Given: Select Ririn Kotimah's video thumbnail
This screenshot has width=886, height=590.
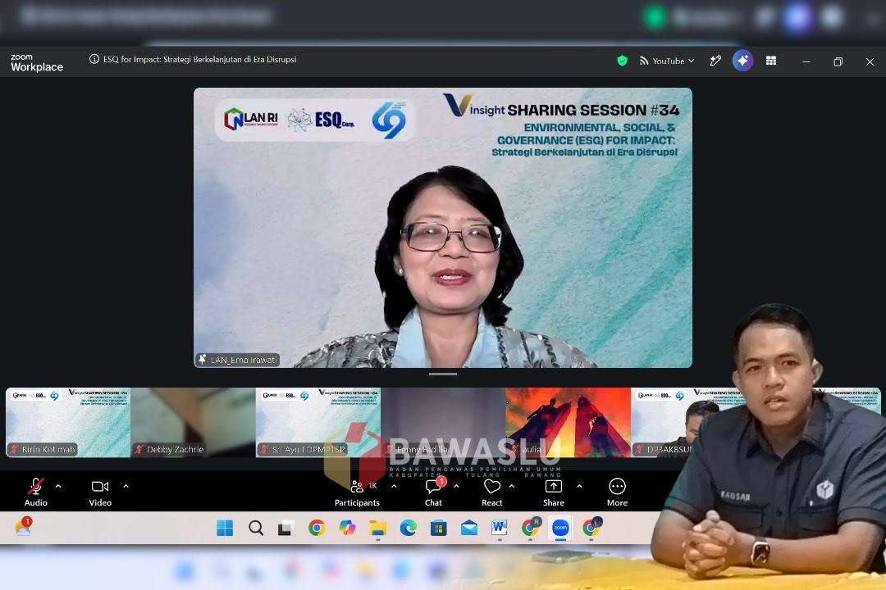Looking at the screenshot, I should pos(68,422).
